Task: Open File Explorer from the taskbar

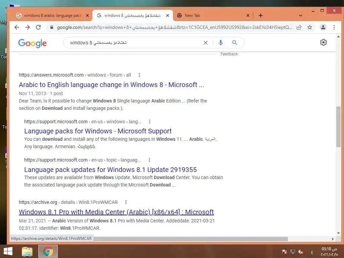Action: pos(27,251)
